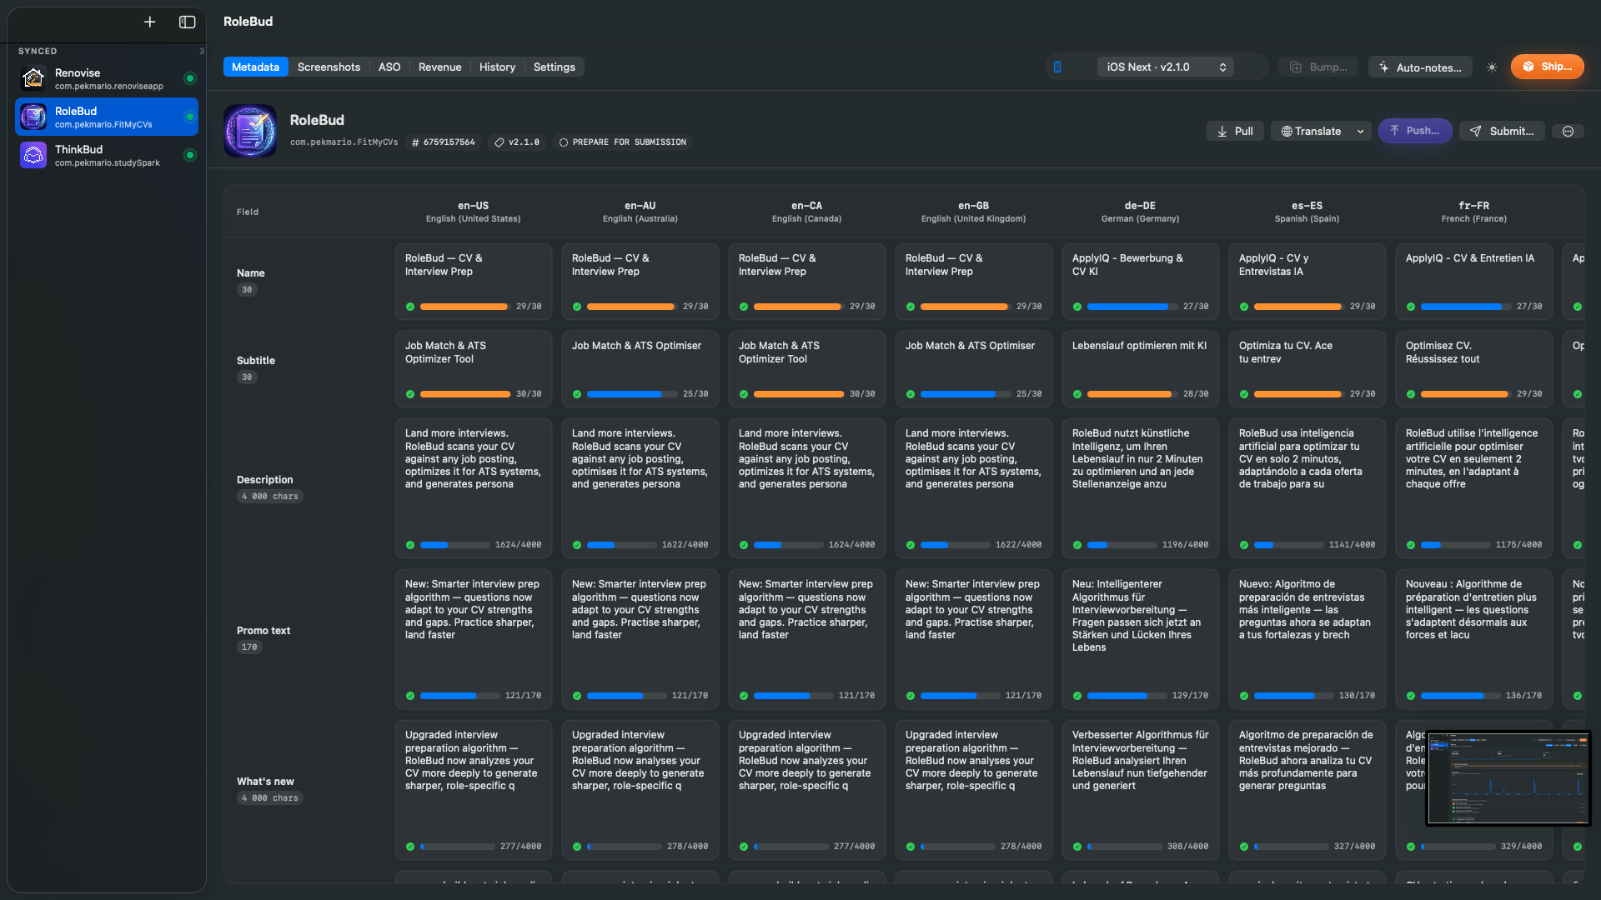Click the fr-FR French column header
This screenshot has width=1601, height=900.
[x=1473, y=212]
